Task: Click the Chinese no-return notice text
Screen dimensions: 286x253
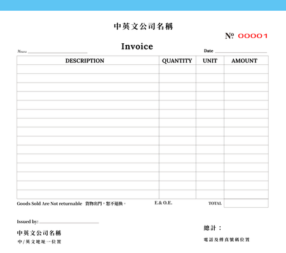Action: [x=106, y=203]
